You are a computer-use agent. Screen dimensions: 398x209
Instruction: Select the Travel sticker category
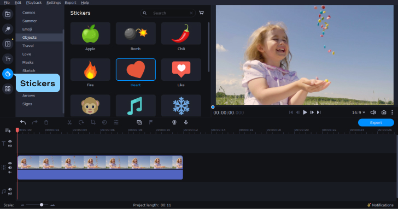point(28,46)
